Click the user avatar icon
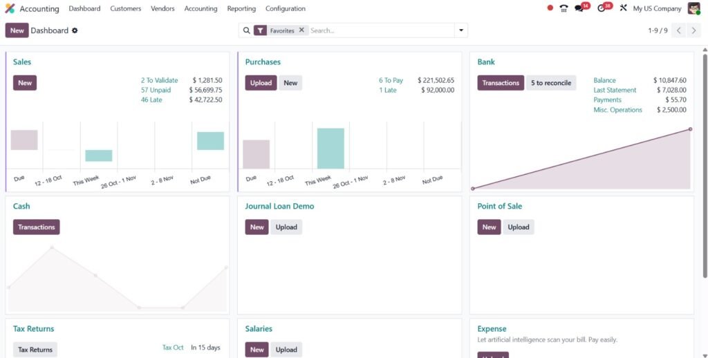Screen dimensions: 708x358 coord(693,9)
